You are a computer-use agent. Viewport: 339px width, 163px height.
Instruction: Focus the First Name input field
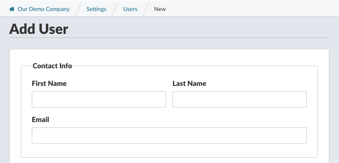(99, 99)
